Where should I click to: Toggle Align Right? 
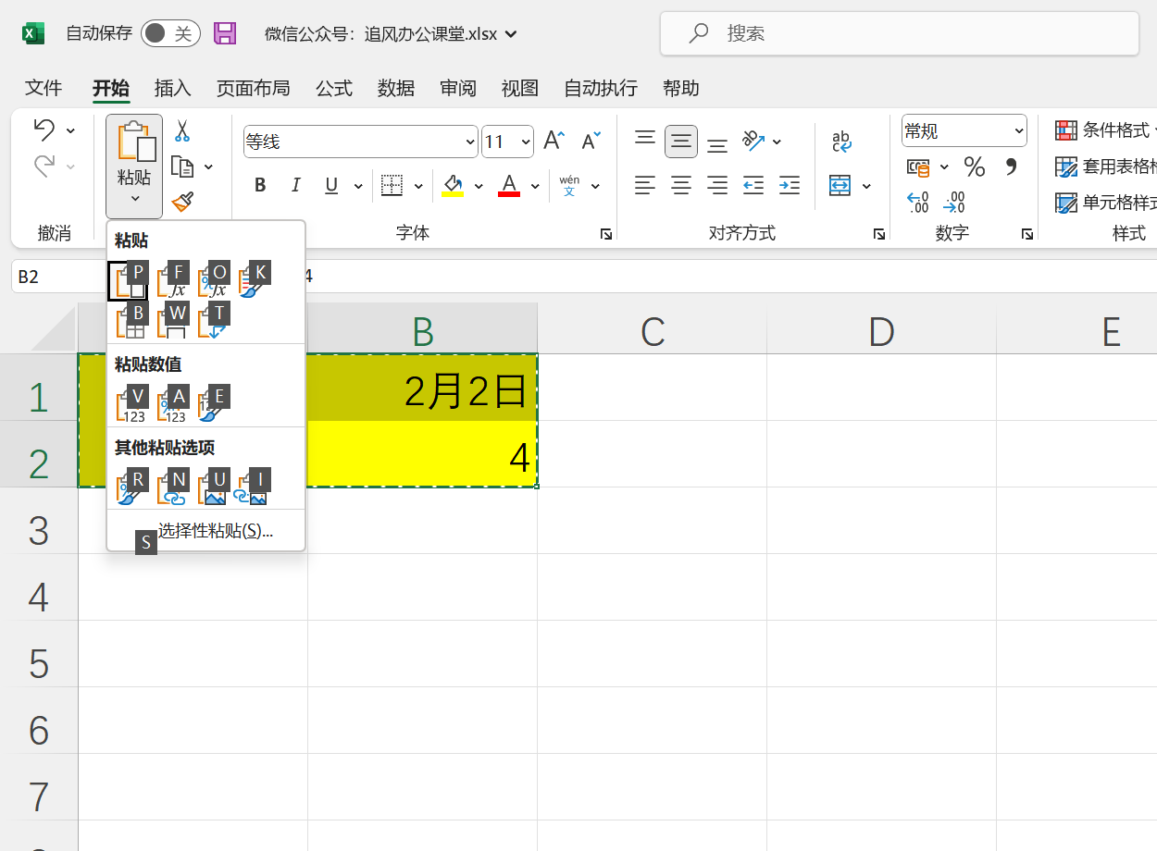717,185
